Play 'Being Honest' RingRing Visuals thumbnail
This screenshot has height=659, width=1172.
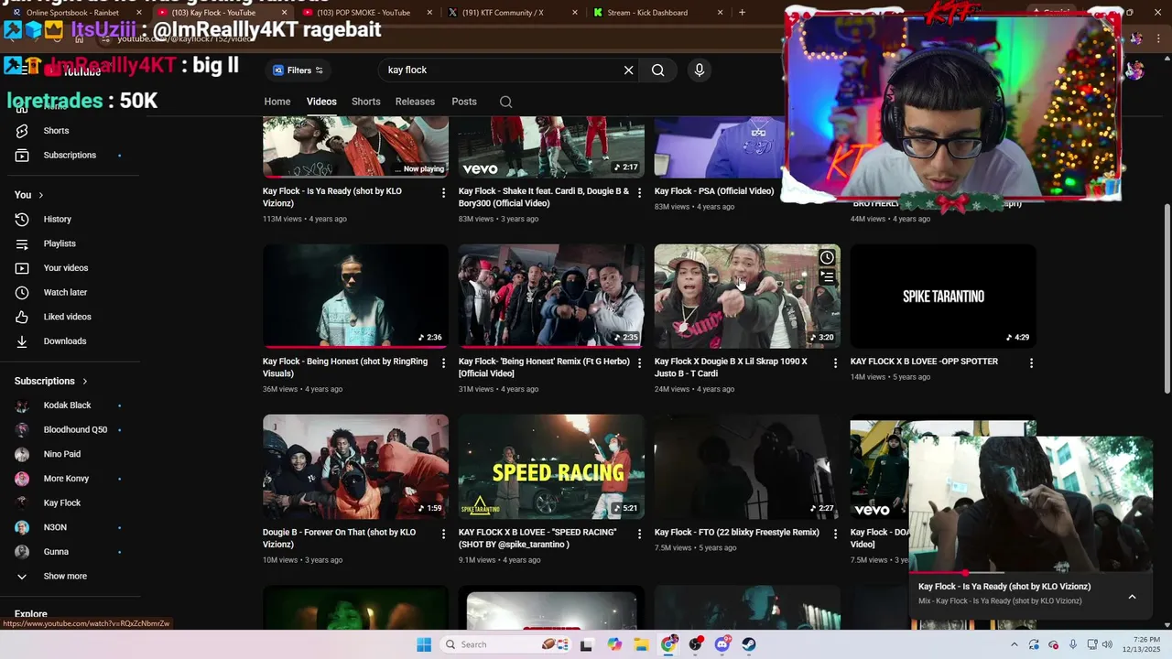pos(355,296)
